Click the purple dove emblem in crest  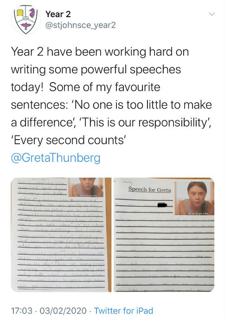26,26
